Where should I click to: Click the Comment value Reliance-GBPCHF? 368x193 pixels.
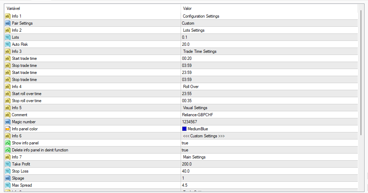(198, 115)
